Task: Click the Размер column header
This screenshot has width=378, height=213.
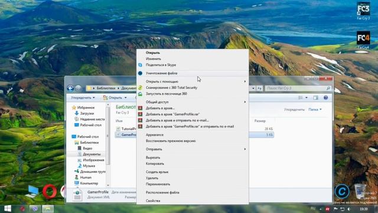Action: (260, 121)
